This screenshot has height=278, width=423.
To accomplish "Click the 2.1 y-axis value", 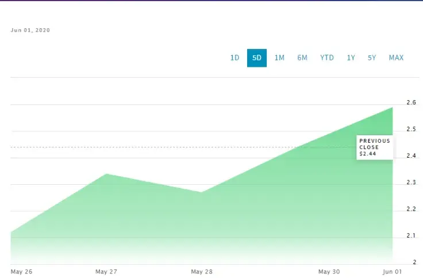I will 411,235.
